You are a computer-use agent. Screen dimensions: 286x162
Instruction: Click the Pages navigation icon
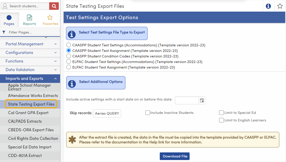click(9, 19)
